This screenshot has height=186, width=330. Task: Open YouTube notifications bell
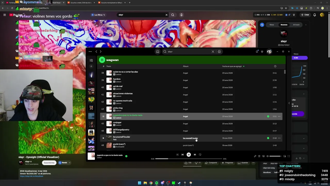coord(315,15)
